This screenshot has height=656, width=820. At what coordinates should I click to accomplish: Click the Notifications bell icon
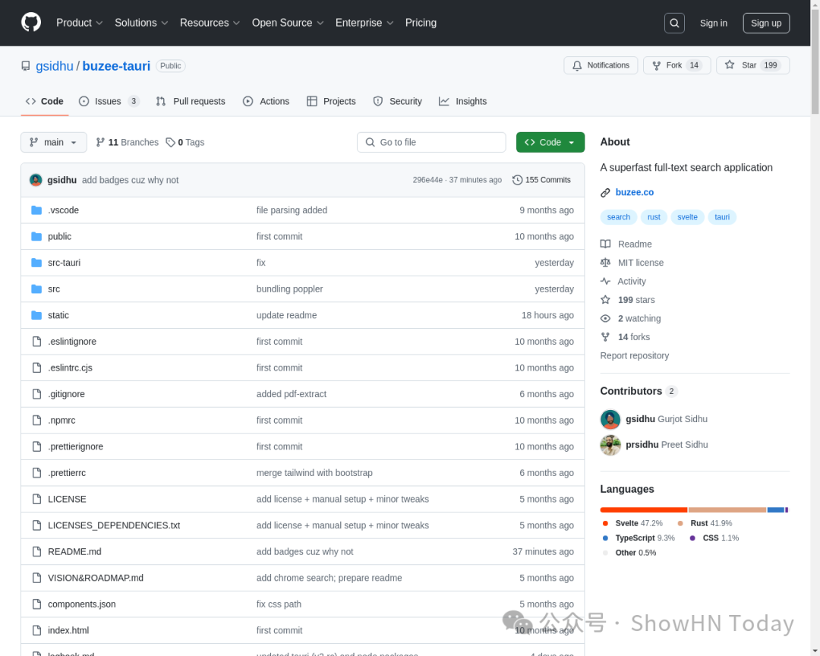(x=577, y=65)
